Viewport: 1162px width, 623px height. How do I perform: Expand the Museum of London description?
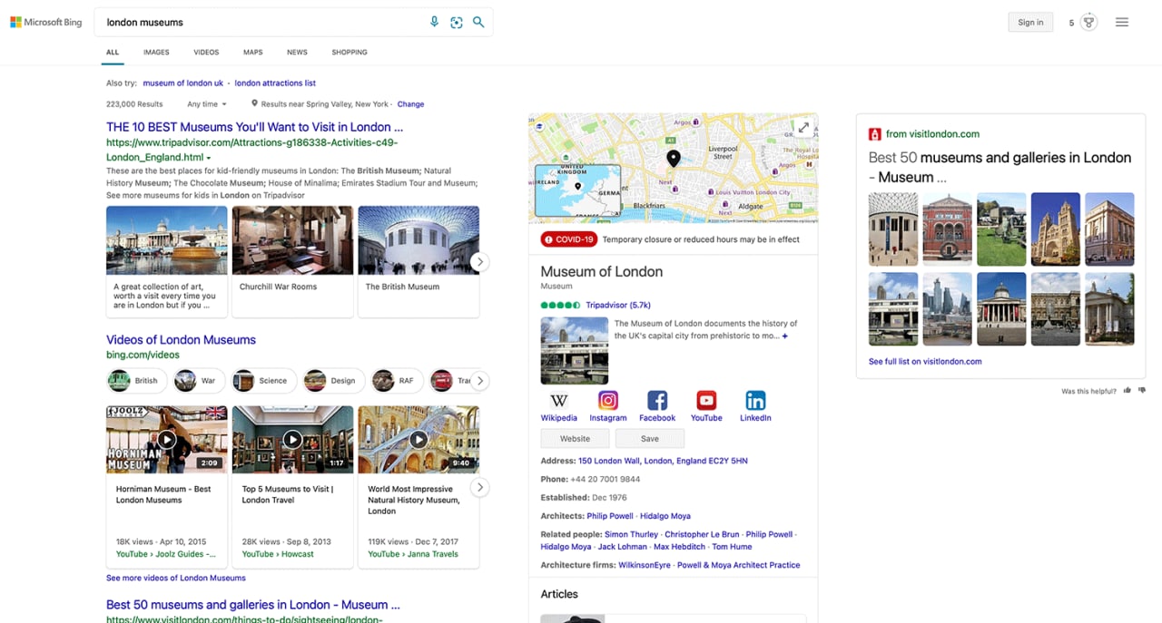[x=785, y=336]
